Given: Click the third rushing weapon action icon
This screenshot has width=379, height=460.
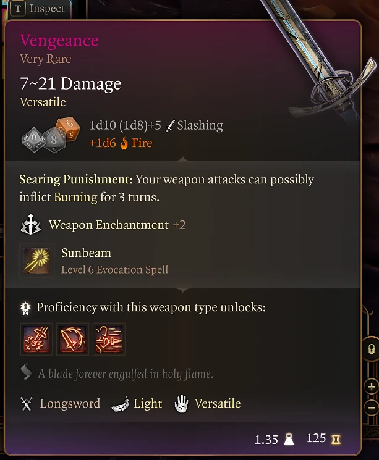Looking at the screenshot, I should click(x=109, y=339).
